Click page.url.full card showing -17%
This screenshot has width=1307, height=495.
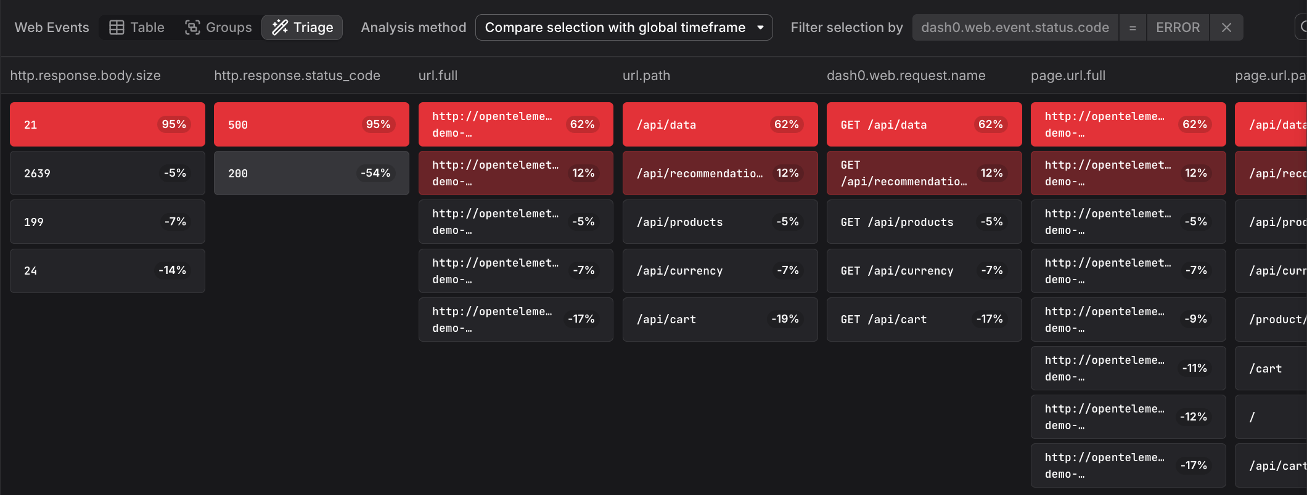1128,465
